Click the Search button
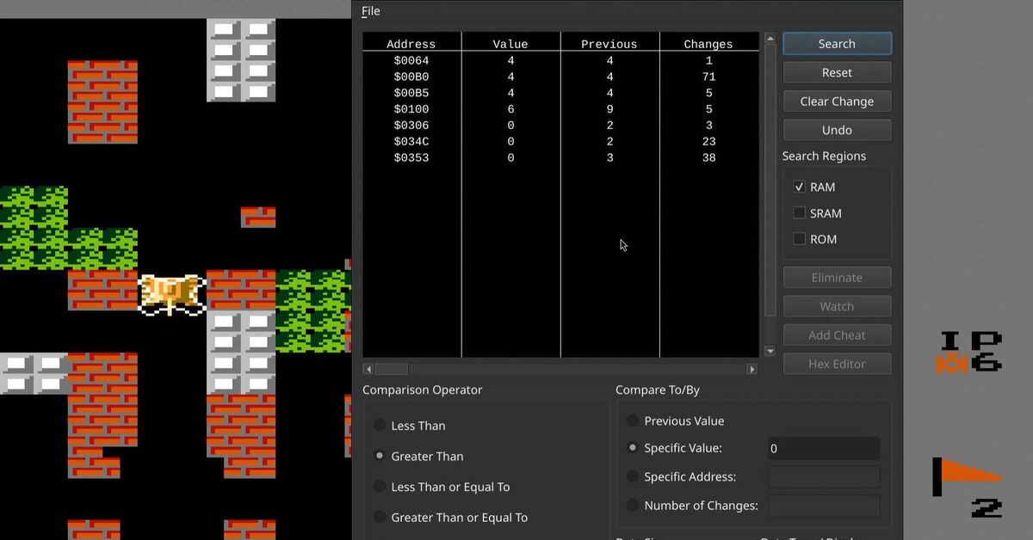 pos(837,44)
